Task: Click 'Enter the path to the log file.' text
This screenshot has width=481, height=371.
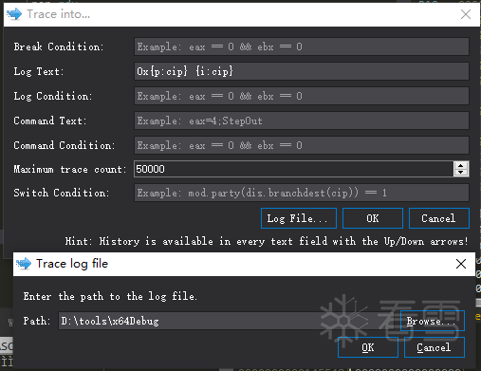Action: 110,296
